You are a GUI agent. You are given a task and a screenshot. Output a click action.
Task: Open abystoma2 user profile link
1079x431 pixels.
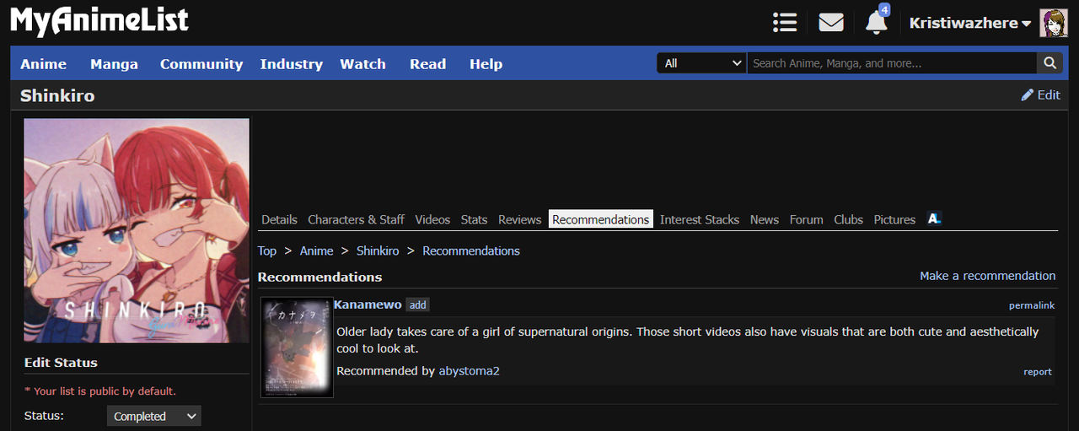click(470, 371)
